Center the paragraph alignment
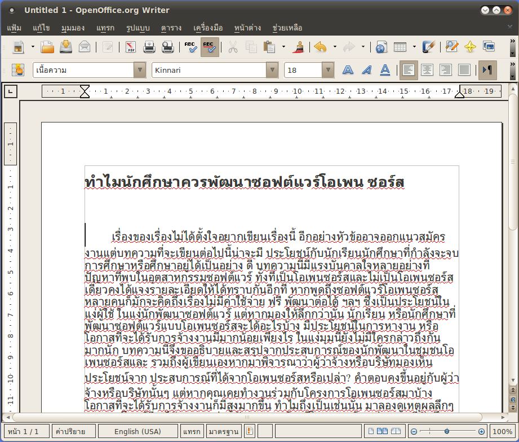The width and height of the screenshot is (519, 442). tap(427, 70)
